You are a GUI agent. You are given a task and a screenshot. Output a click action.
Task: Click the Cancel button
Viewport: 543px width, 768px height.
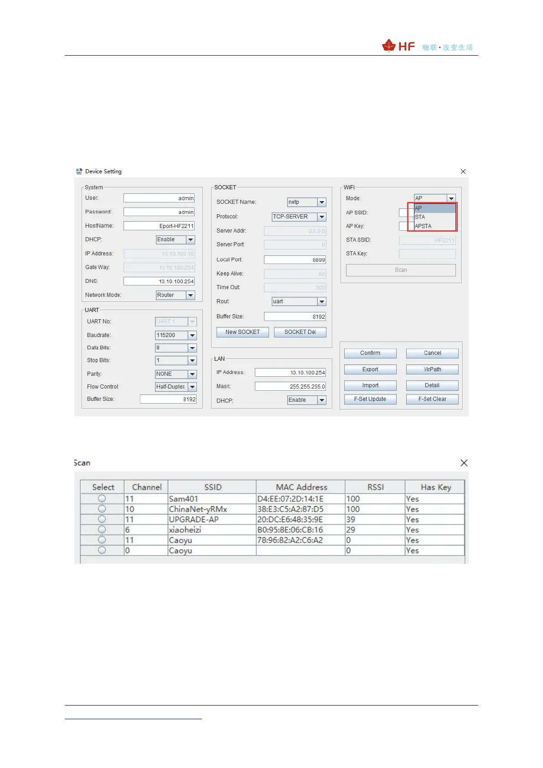pos(432,353)
